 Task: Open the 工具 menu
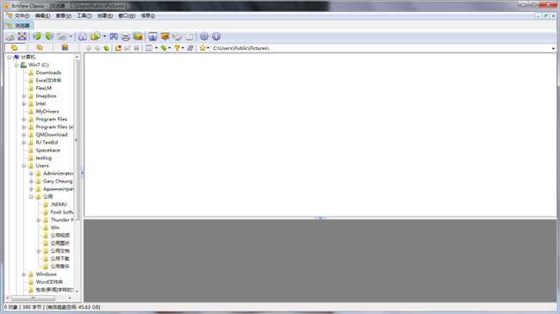pyautogui.click(x=84, y=15)
